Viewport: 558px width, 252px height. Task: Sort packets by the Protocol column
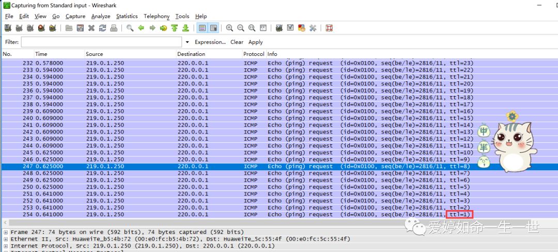[254, 54]
